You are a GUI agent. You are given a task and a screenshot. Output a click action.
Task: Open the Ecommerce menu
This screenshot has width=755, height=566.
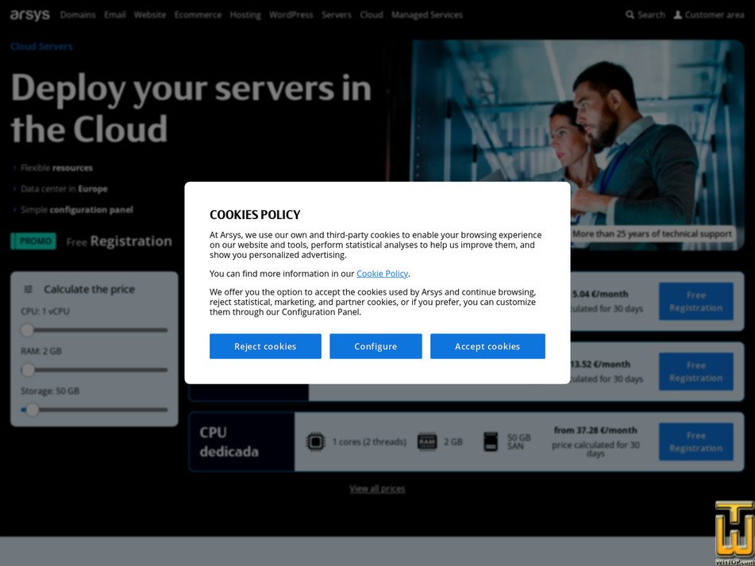(198, 15)
